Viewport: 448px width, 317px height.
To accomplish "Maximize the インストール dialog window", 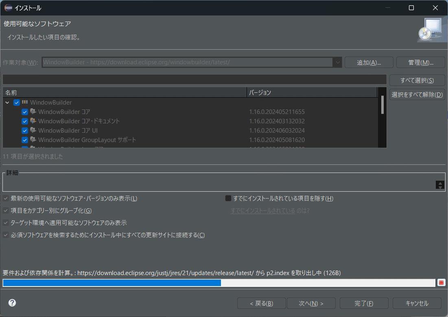I will tap(411, 8).
